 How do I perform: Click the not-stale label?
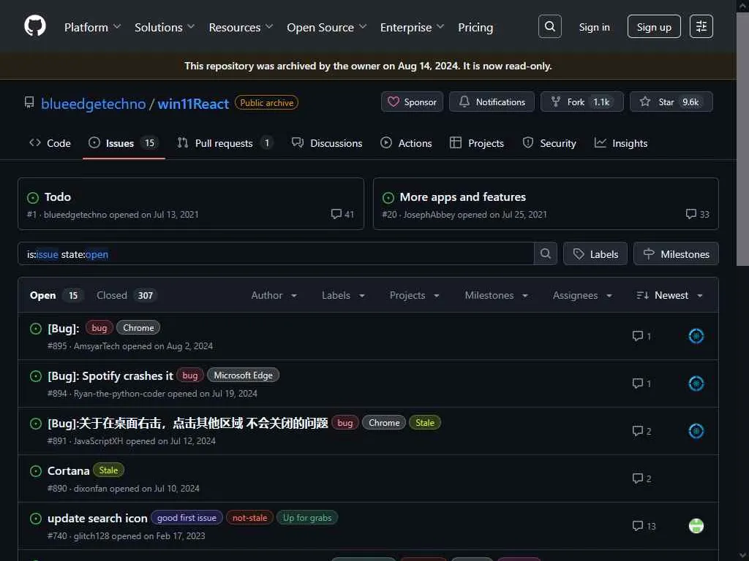point(249,518)
